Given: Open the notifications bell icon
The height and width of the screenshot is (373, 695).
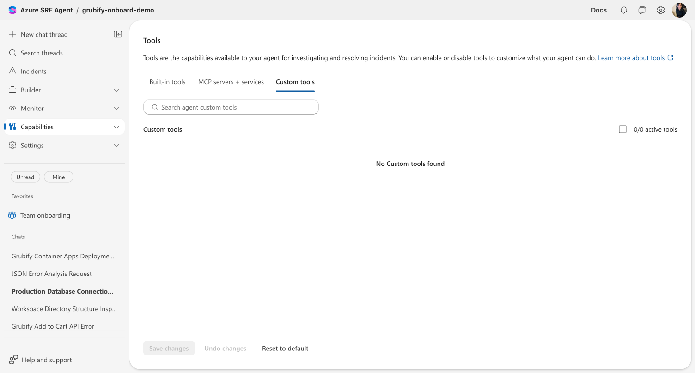Looking at the screenshot, I should click(x=624, y=10).
